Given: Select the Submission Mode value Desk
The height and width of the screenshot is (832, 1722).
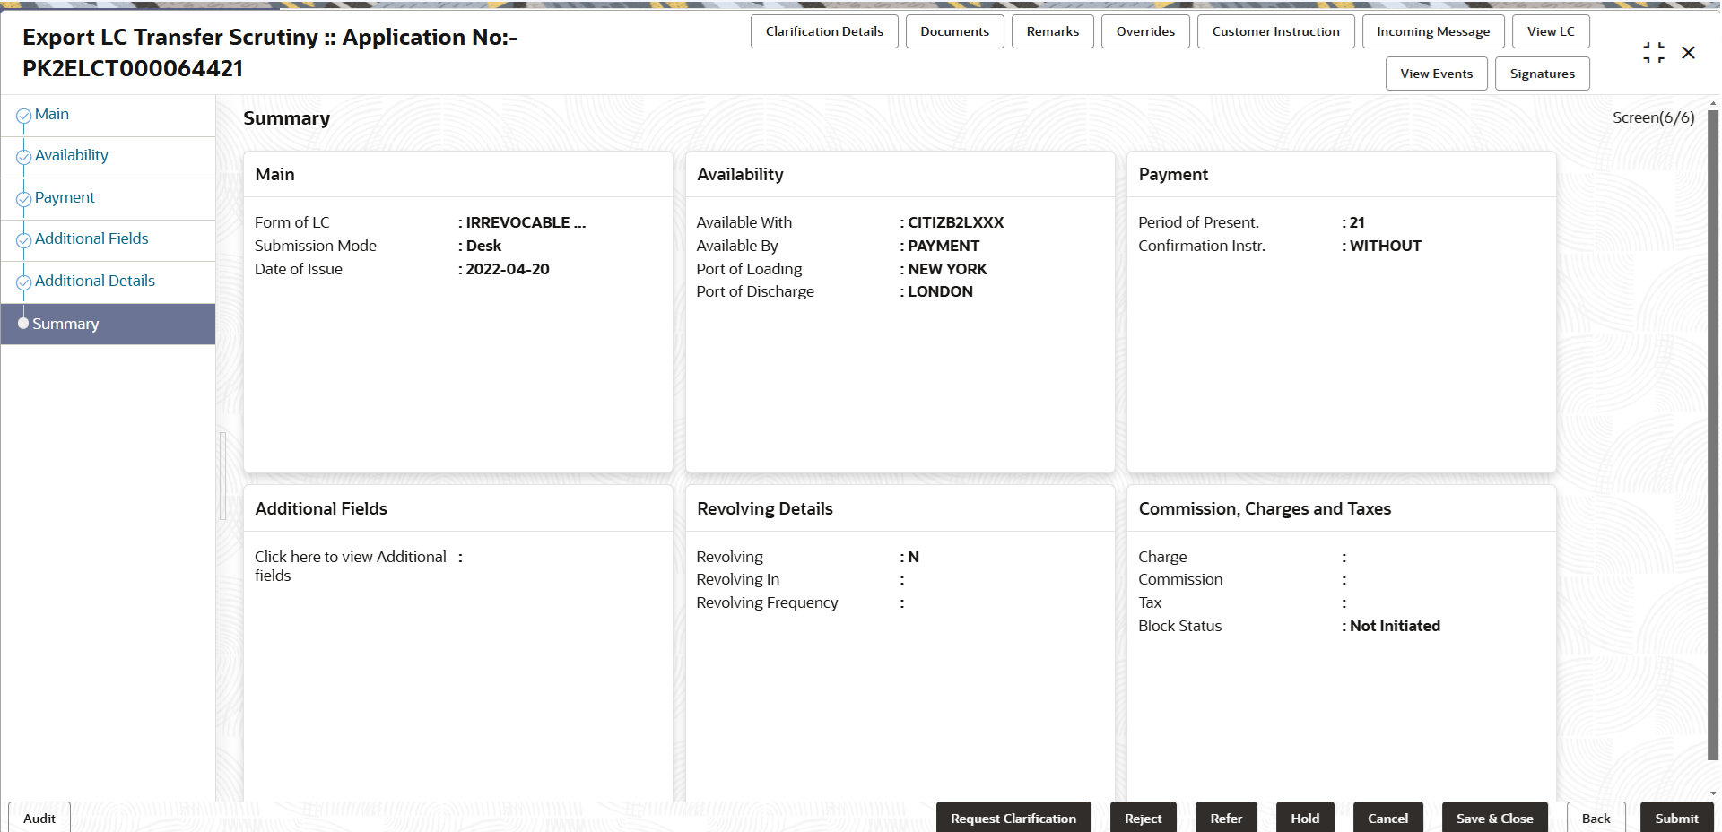Looking at the screenshot, I should pyautogui.click(x=483, y=246).
